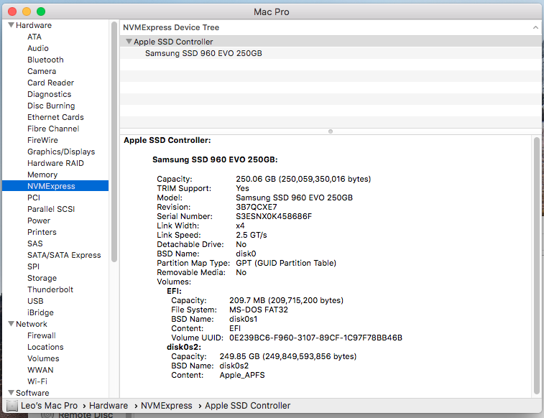Open Locations under Network
The height and width of the screenshot is (418, 544).
(45, 347)
